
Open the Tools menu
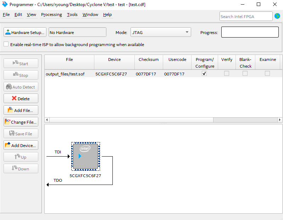click(72, 15)
